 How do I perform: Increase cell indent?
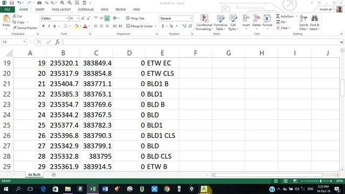[x=120, y=26]
